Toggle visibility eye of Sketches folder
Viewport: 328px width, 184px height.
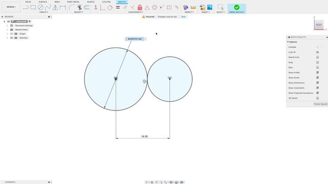coord(12,38)
